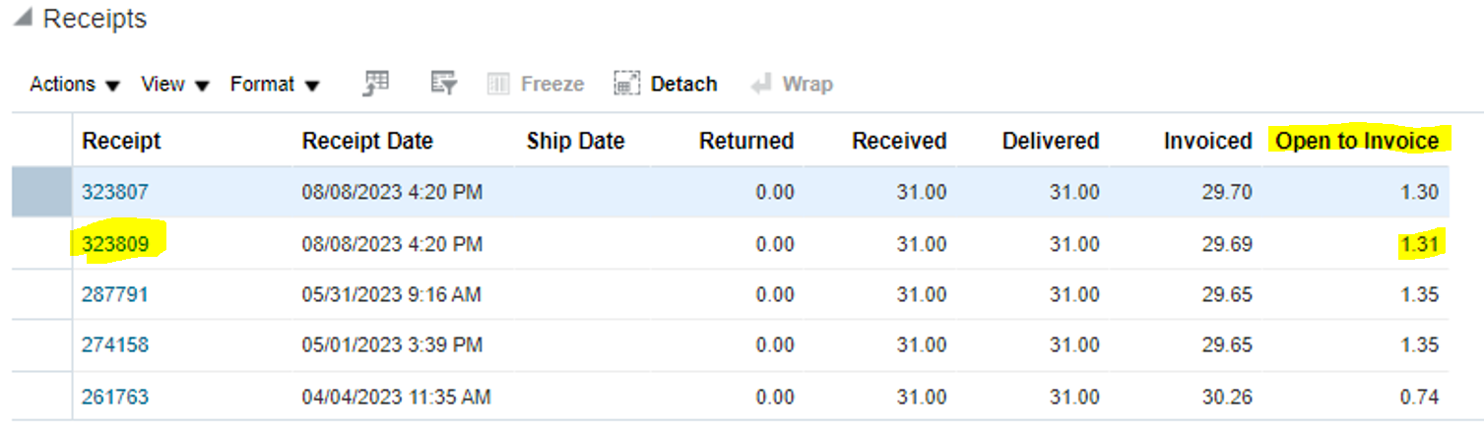The image size is (1484, 433).
Task: Open highlighted receipt 323809 link
Action: [115, 244]
